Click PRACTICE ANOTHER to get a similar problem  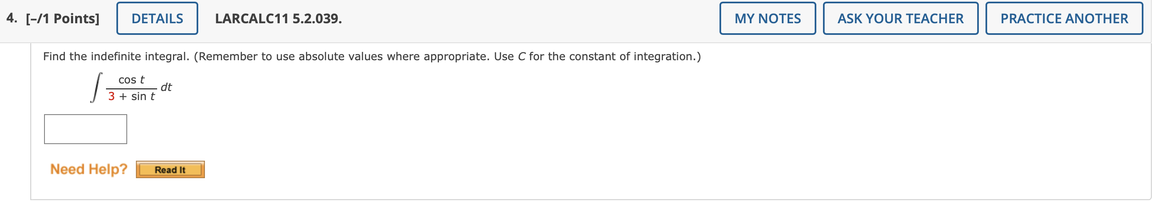[1064, 18]
